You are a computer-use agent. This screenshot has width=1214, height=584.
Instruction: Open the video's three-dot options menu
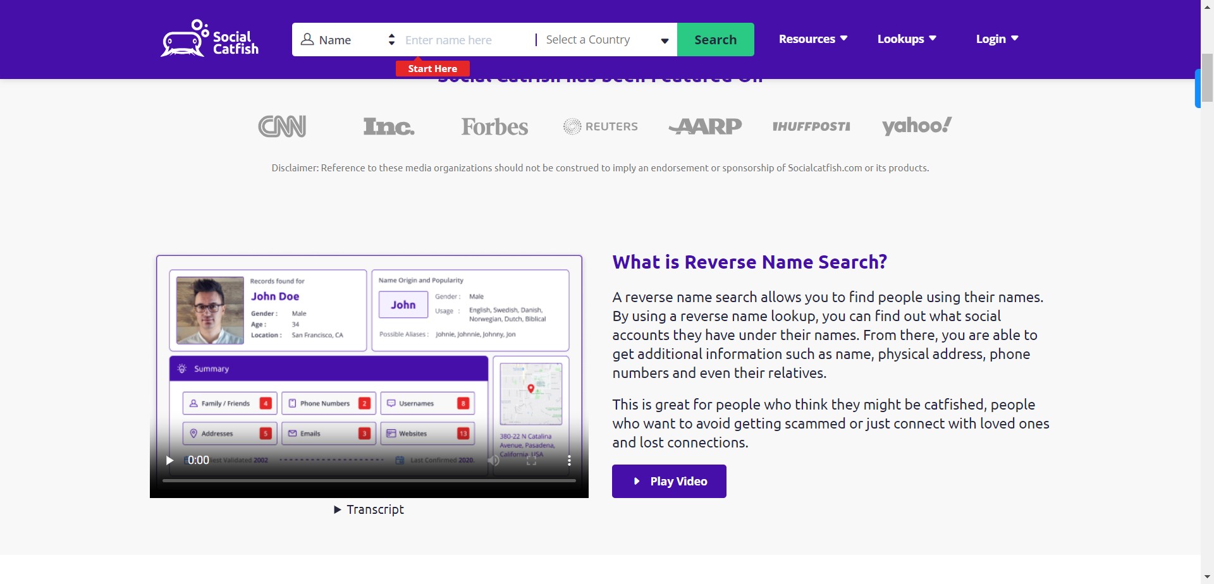[x=569, y=460]
